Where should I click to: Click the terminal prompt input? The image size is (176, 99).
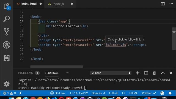pyautogui.click(x=85, y=88)
